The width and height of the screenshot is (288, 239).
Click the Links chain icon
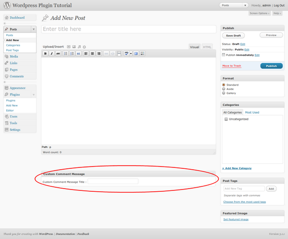7,63
